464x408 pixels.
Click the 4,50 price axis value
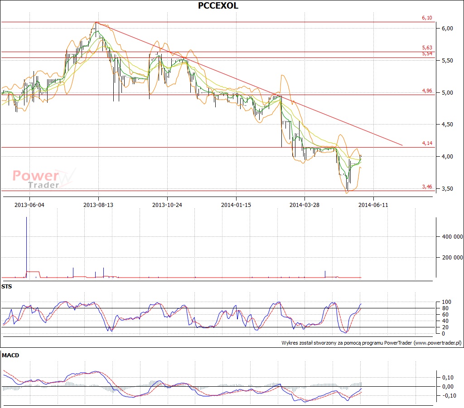(447, 125)
